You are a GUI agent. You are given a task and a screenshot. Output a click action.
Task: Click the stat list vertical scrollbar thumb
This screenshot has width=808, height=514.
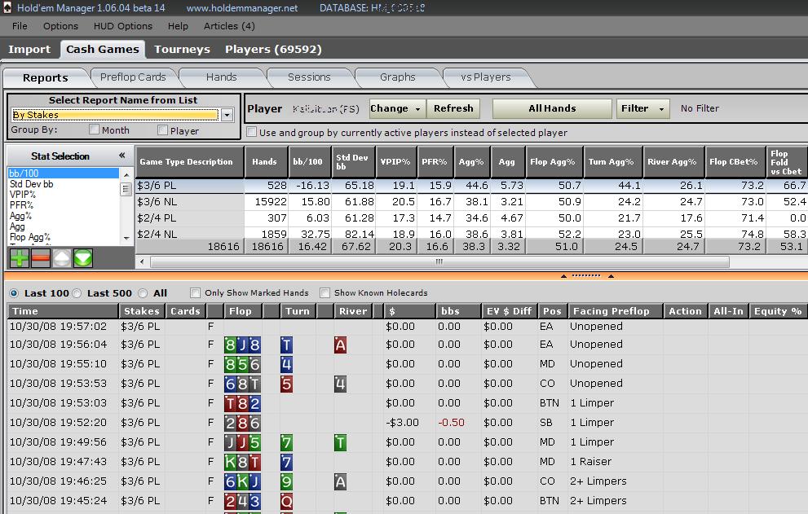(x=126, y=189)
